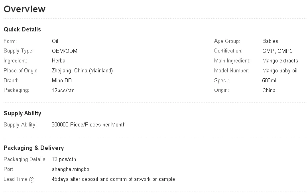Viewport: 307px width, 196px height.
Task: Click the 300000 Piece/Pieces per Month text
Action: pos(89,125)
